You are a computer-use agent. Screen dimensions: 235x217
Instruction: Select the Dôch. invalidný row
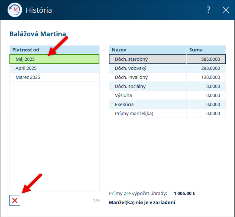(x=167, y=77)
